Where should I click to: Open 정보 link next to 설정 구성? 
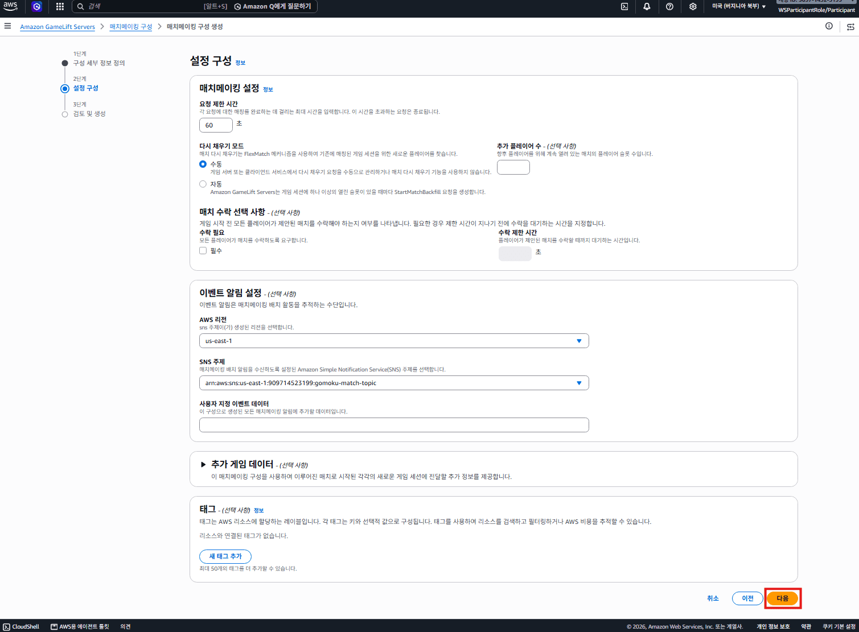click(x=240, y=63)
